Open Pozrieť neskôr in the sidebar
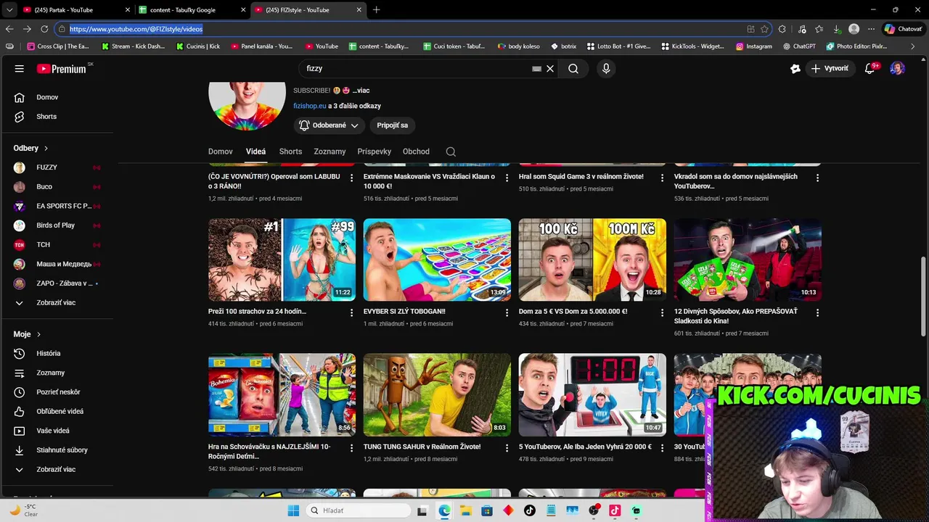 58,391
